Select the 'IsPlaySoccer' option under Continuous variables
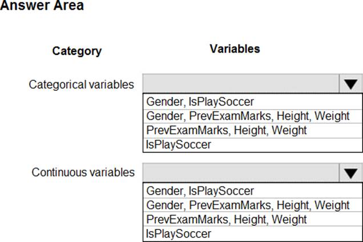363x242 pixels. pyautogui.click(x=179, y=233)
